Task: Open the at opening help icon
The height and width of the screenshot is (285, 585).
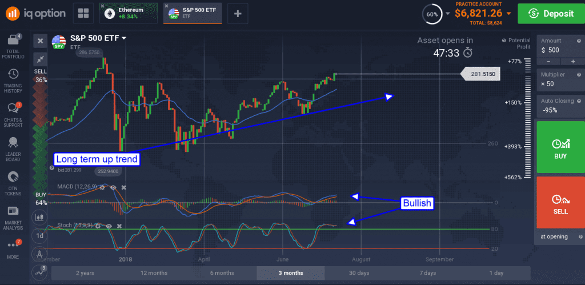Action: click(x=580, y=237)
